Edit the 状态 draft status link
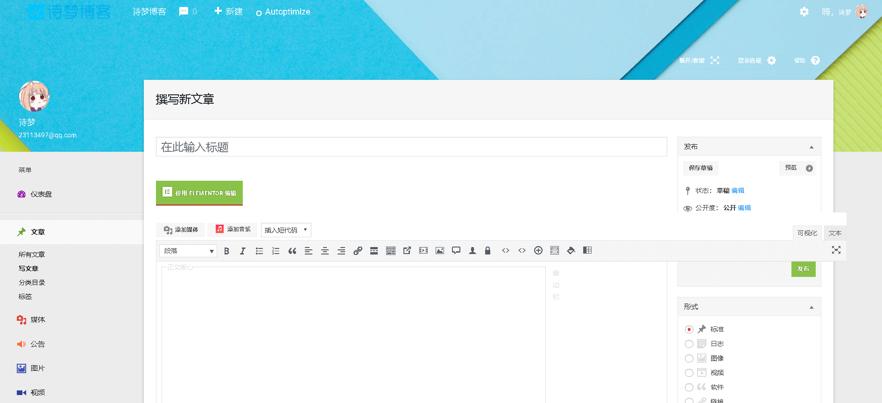This screenshot has height=403, width=882. tap(738, 191)
